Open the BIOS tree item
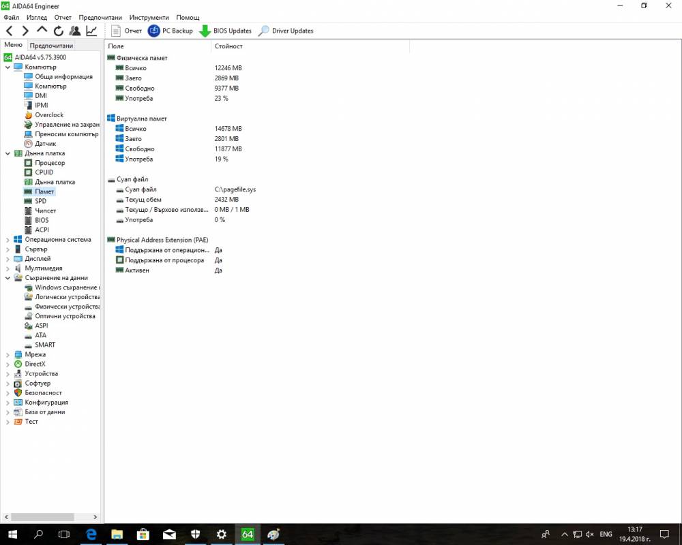682x545 pixels. (x=37, y=220)
